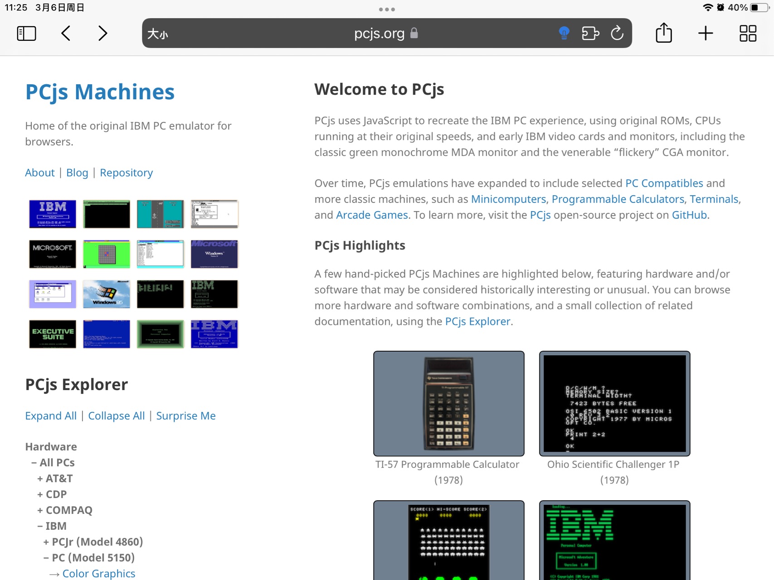Open the About link

click(x=40, y=173)
